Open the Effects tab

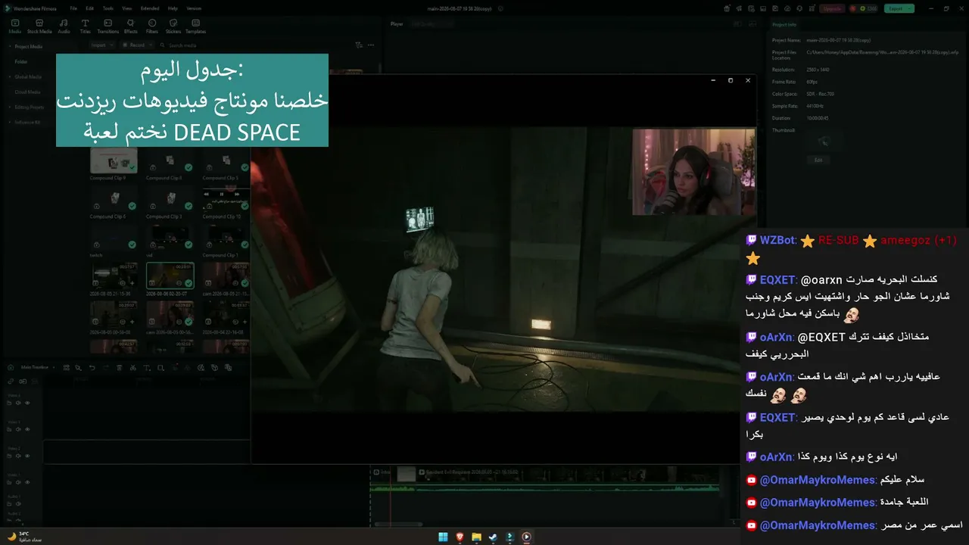(131, 26)
